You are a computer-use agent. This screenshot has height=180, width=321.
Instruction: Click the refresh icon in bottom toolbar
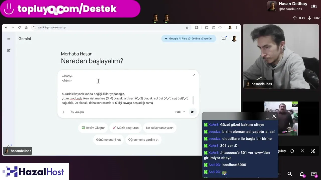(x=292, y=151)
